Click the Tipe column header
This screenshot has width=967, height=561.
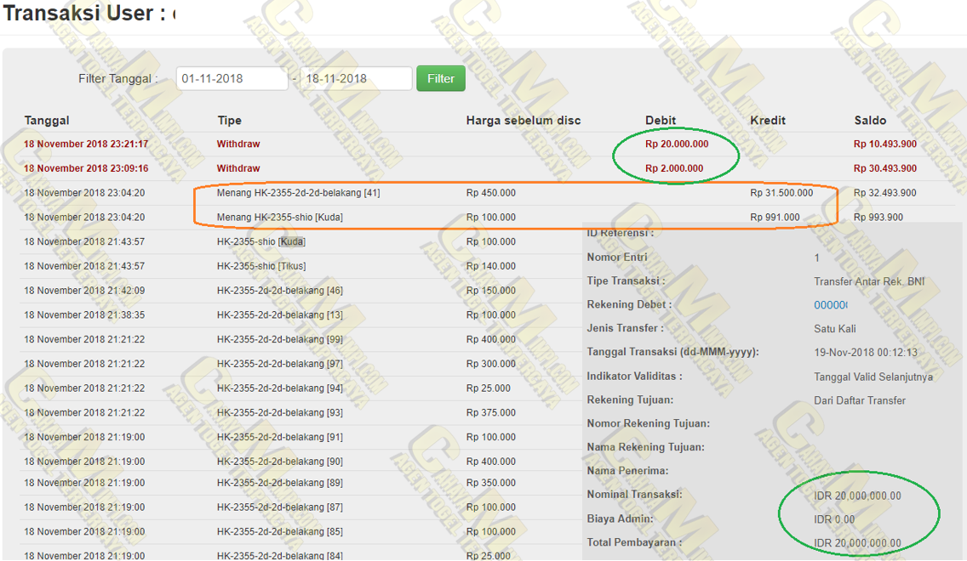click(x=229, y=121)
